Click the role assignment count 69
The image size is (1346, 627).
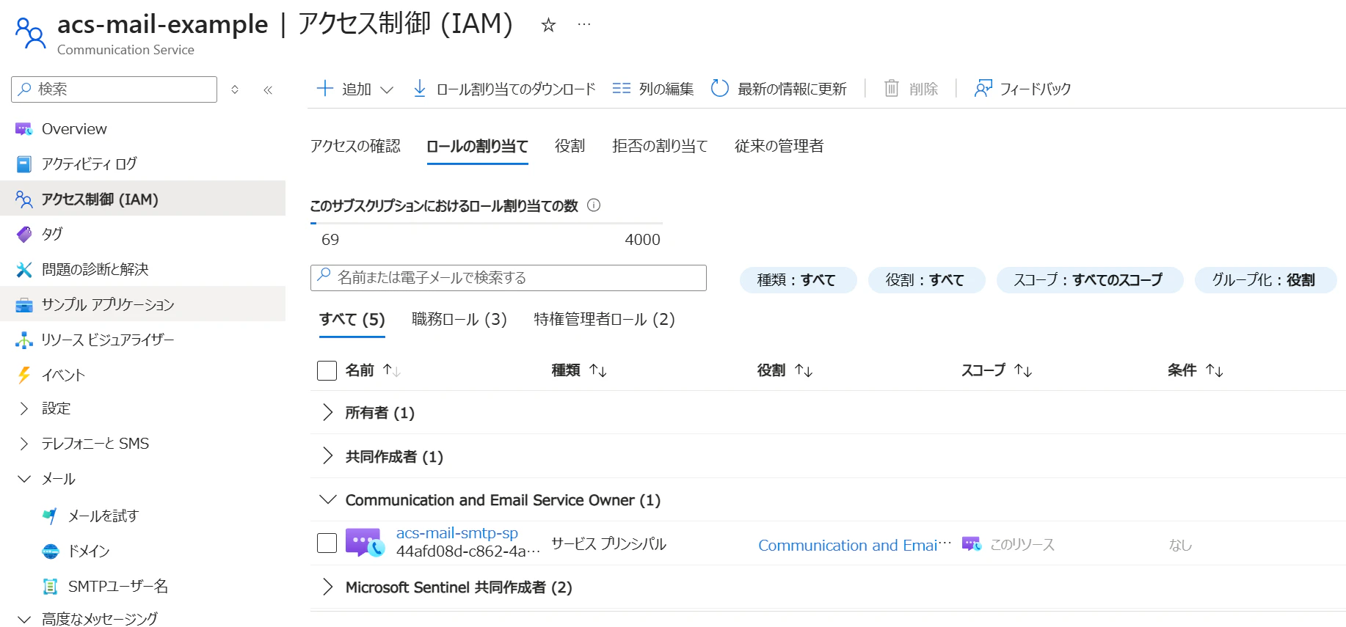click(x=330, y=240)
